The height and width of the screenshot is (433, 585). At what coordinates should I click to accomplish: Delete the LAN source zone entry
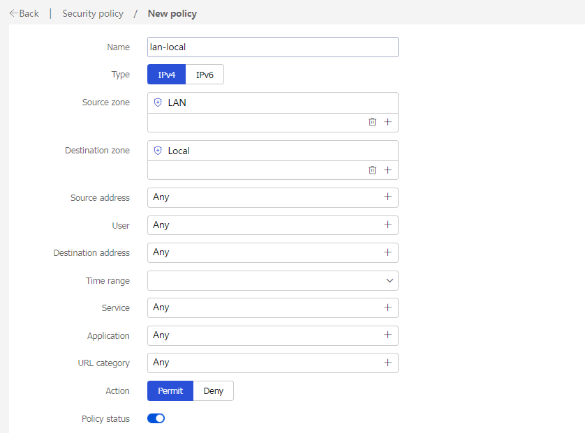[x=372, y=122]
